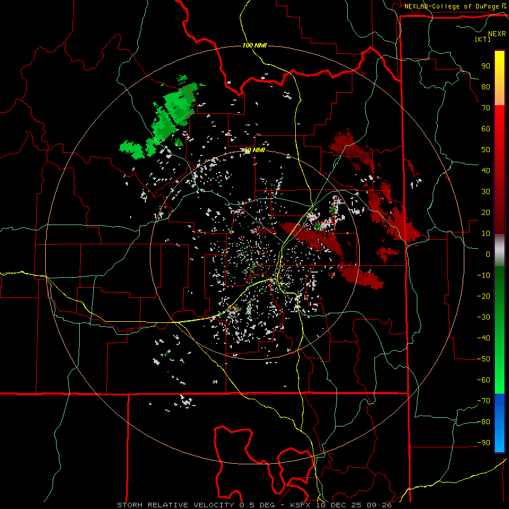Click the "NEXR" label above the scale
Screen dimensions: 509x509
pos(497,34)
